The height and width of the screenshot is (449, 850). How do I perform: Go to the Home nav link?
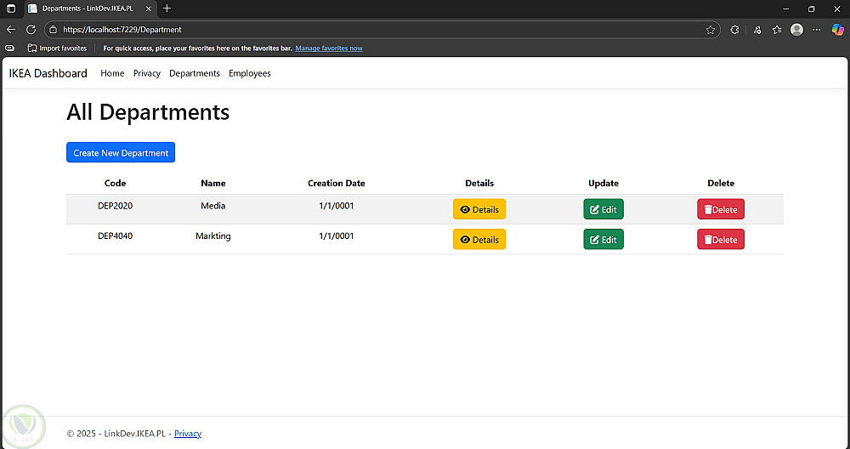click(x=112, y=73)
